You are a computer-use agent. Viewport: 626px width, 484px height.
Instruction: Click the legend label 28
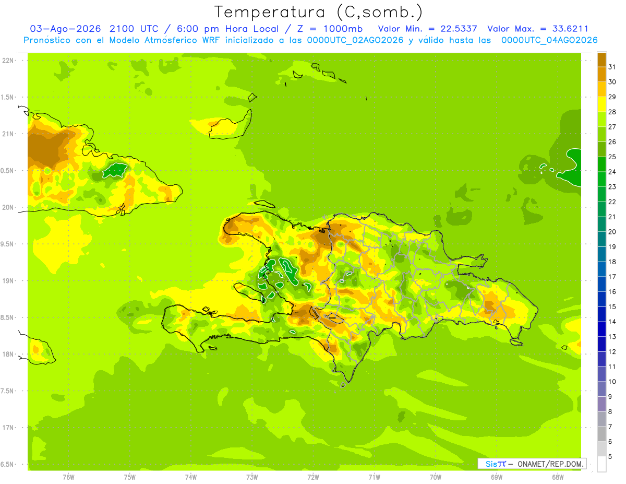tap(612, 112)
